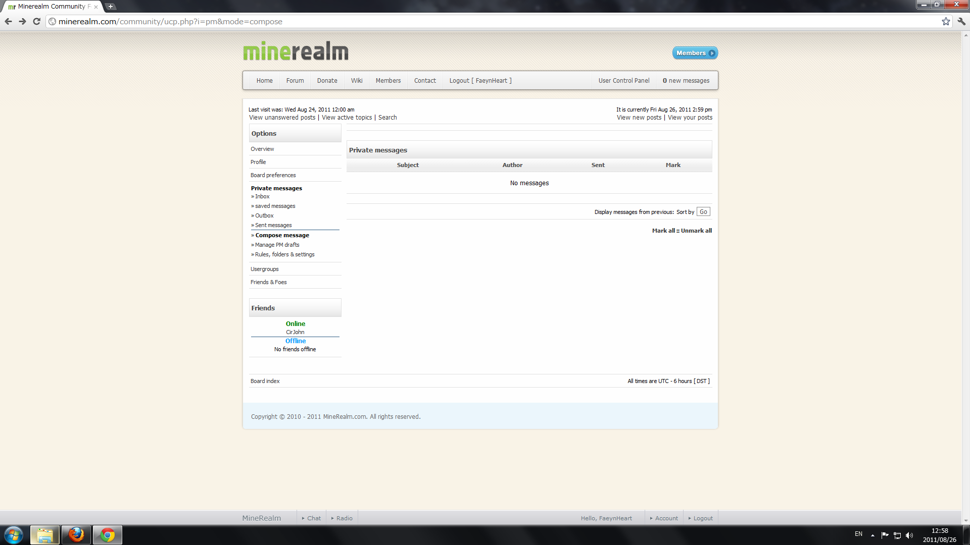Screen dimensions: 970x545
Task: Open Inbox under Private messages
Action: (262, 196)
